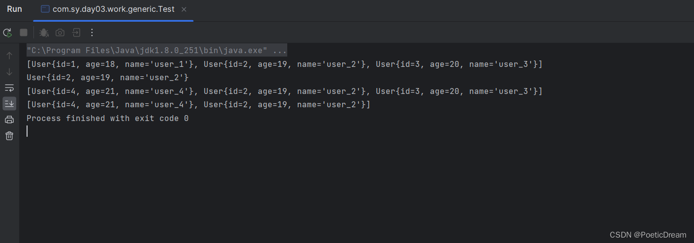Click the Print console output icon
The height and width of the screenshot is (243, 694).
pyautogui.click(x=9, y=120)
